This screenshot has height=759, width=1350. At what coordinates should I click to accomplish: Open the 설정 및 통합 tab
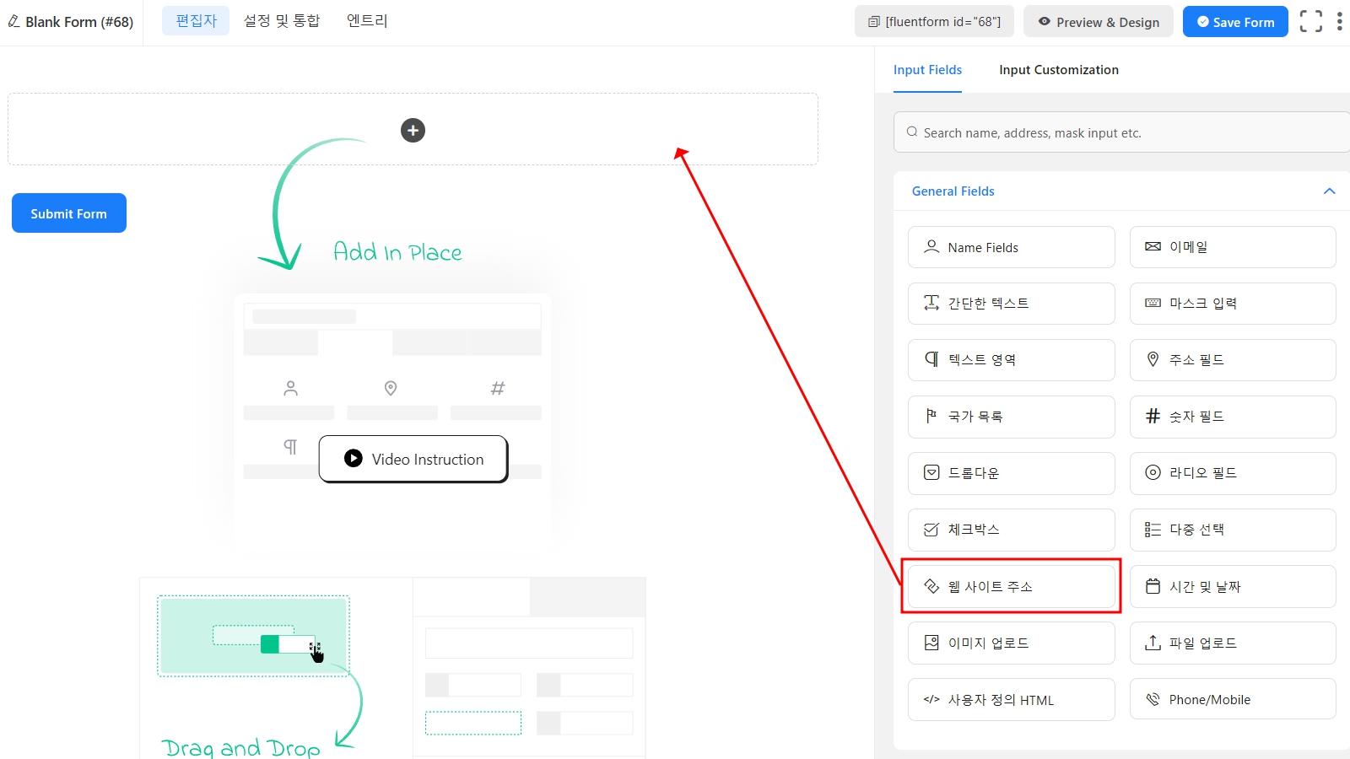(x=282, y=21)
